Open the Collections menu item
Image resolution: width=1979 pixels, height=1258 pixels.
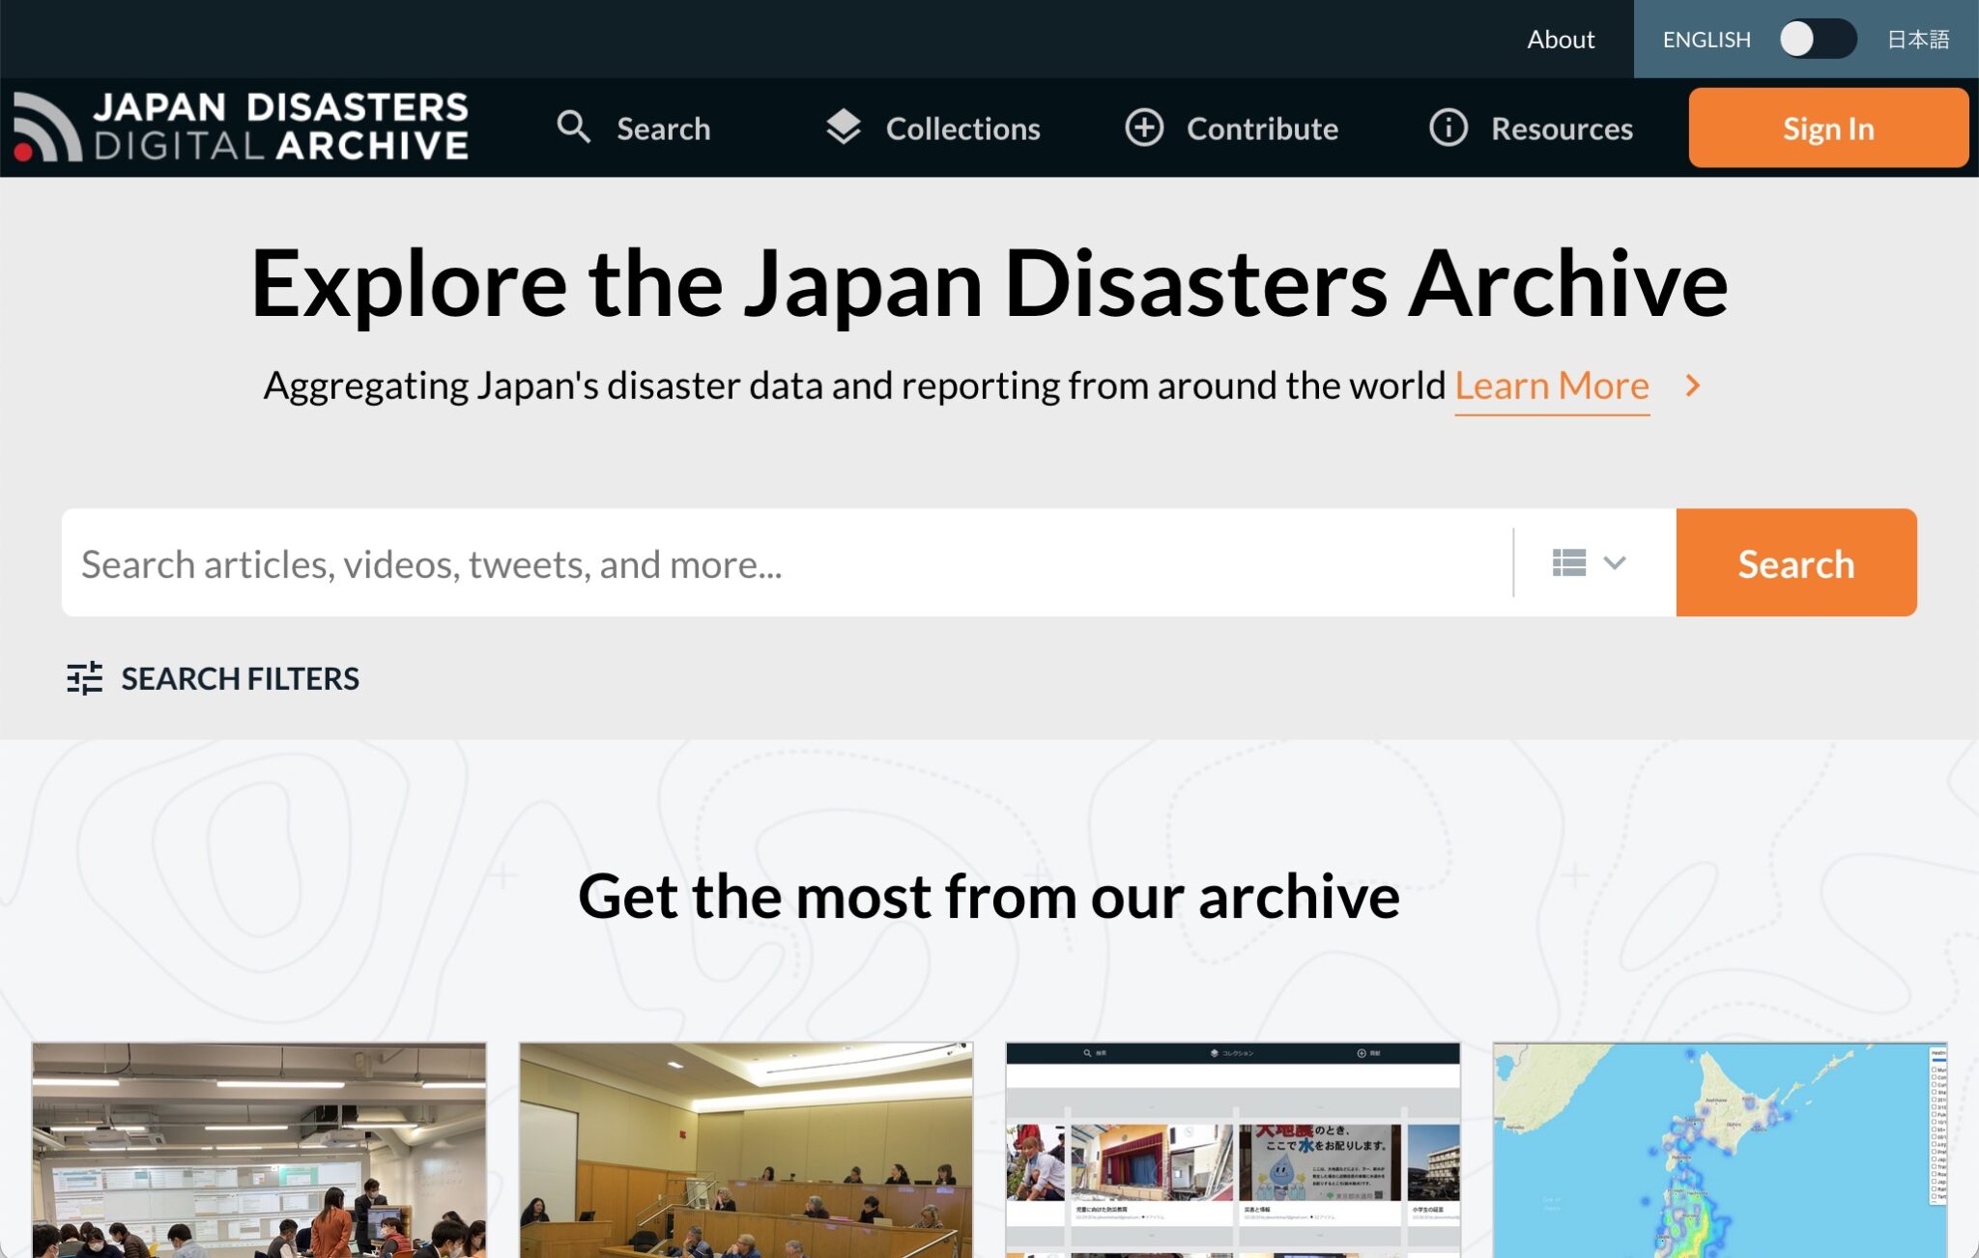click(x=933, y=128)
